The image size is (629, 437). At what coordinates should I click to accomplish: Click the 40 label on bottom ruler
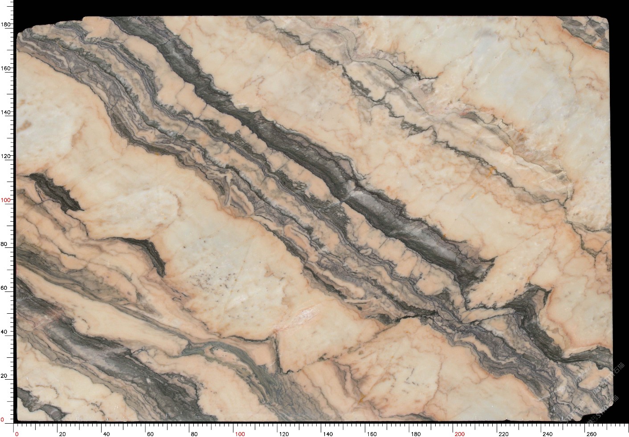click(x=106, y=434)
